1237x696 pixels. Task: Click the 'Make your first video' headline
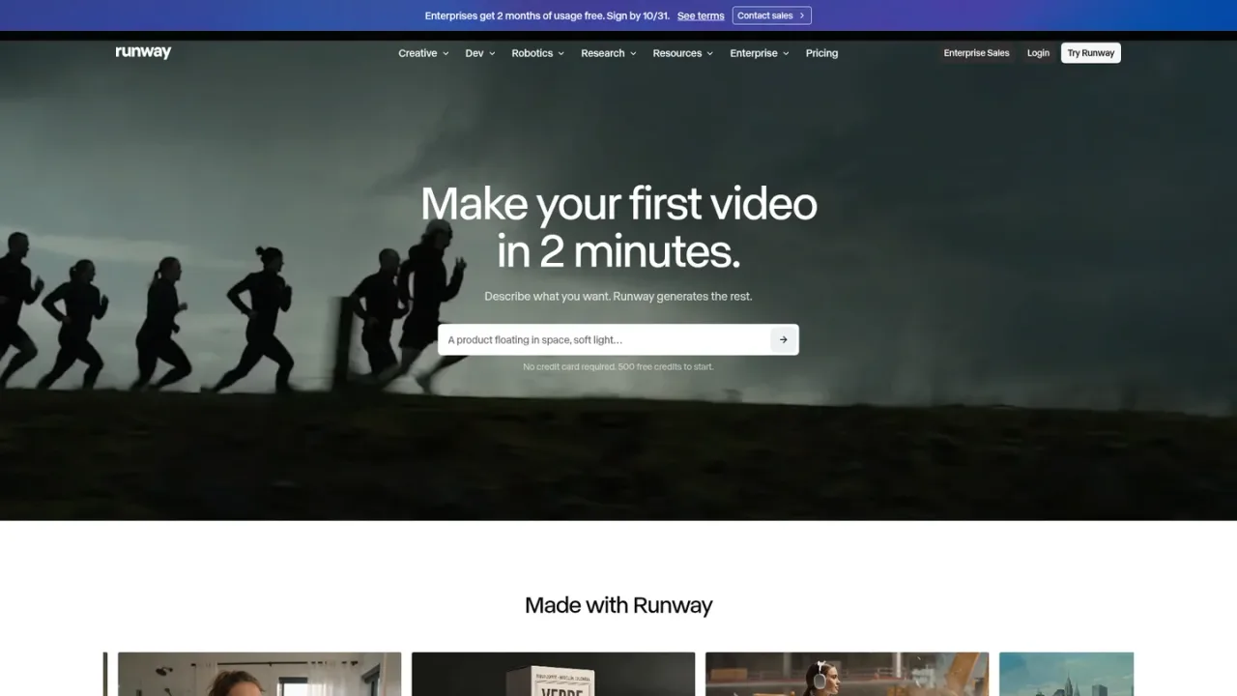[x=618, y=227]
